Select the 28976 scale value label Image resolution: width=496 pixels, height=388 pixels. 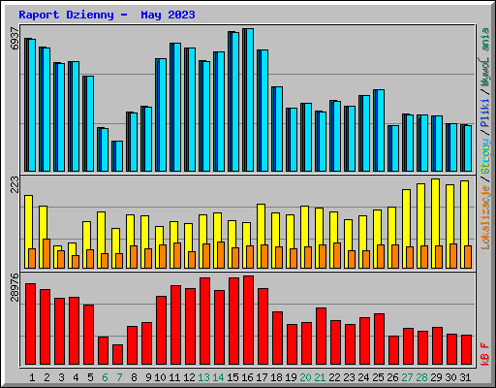pyautogui.click(x=15, y=288)
